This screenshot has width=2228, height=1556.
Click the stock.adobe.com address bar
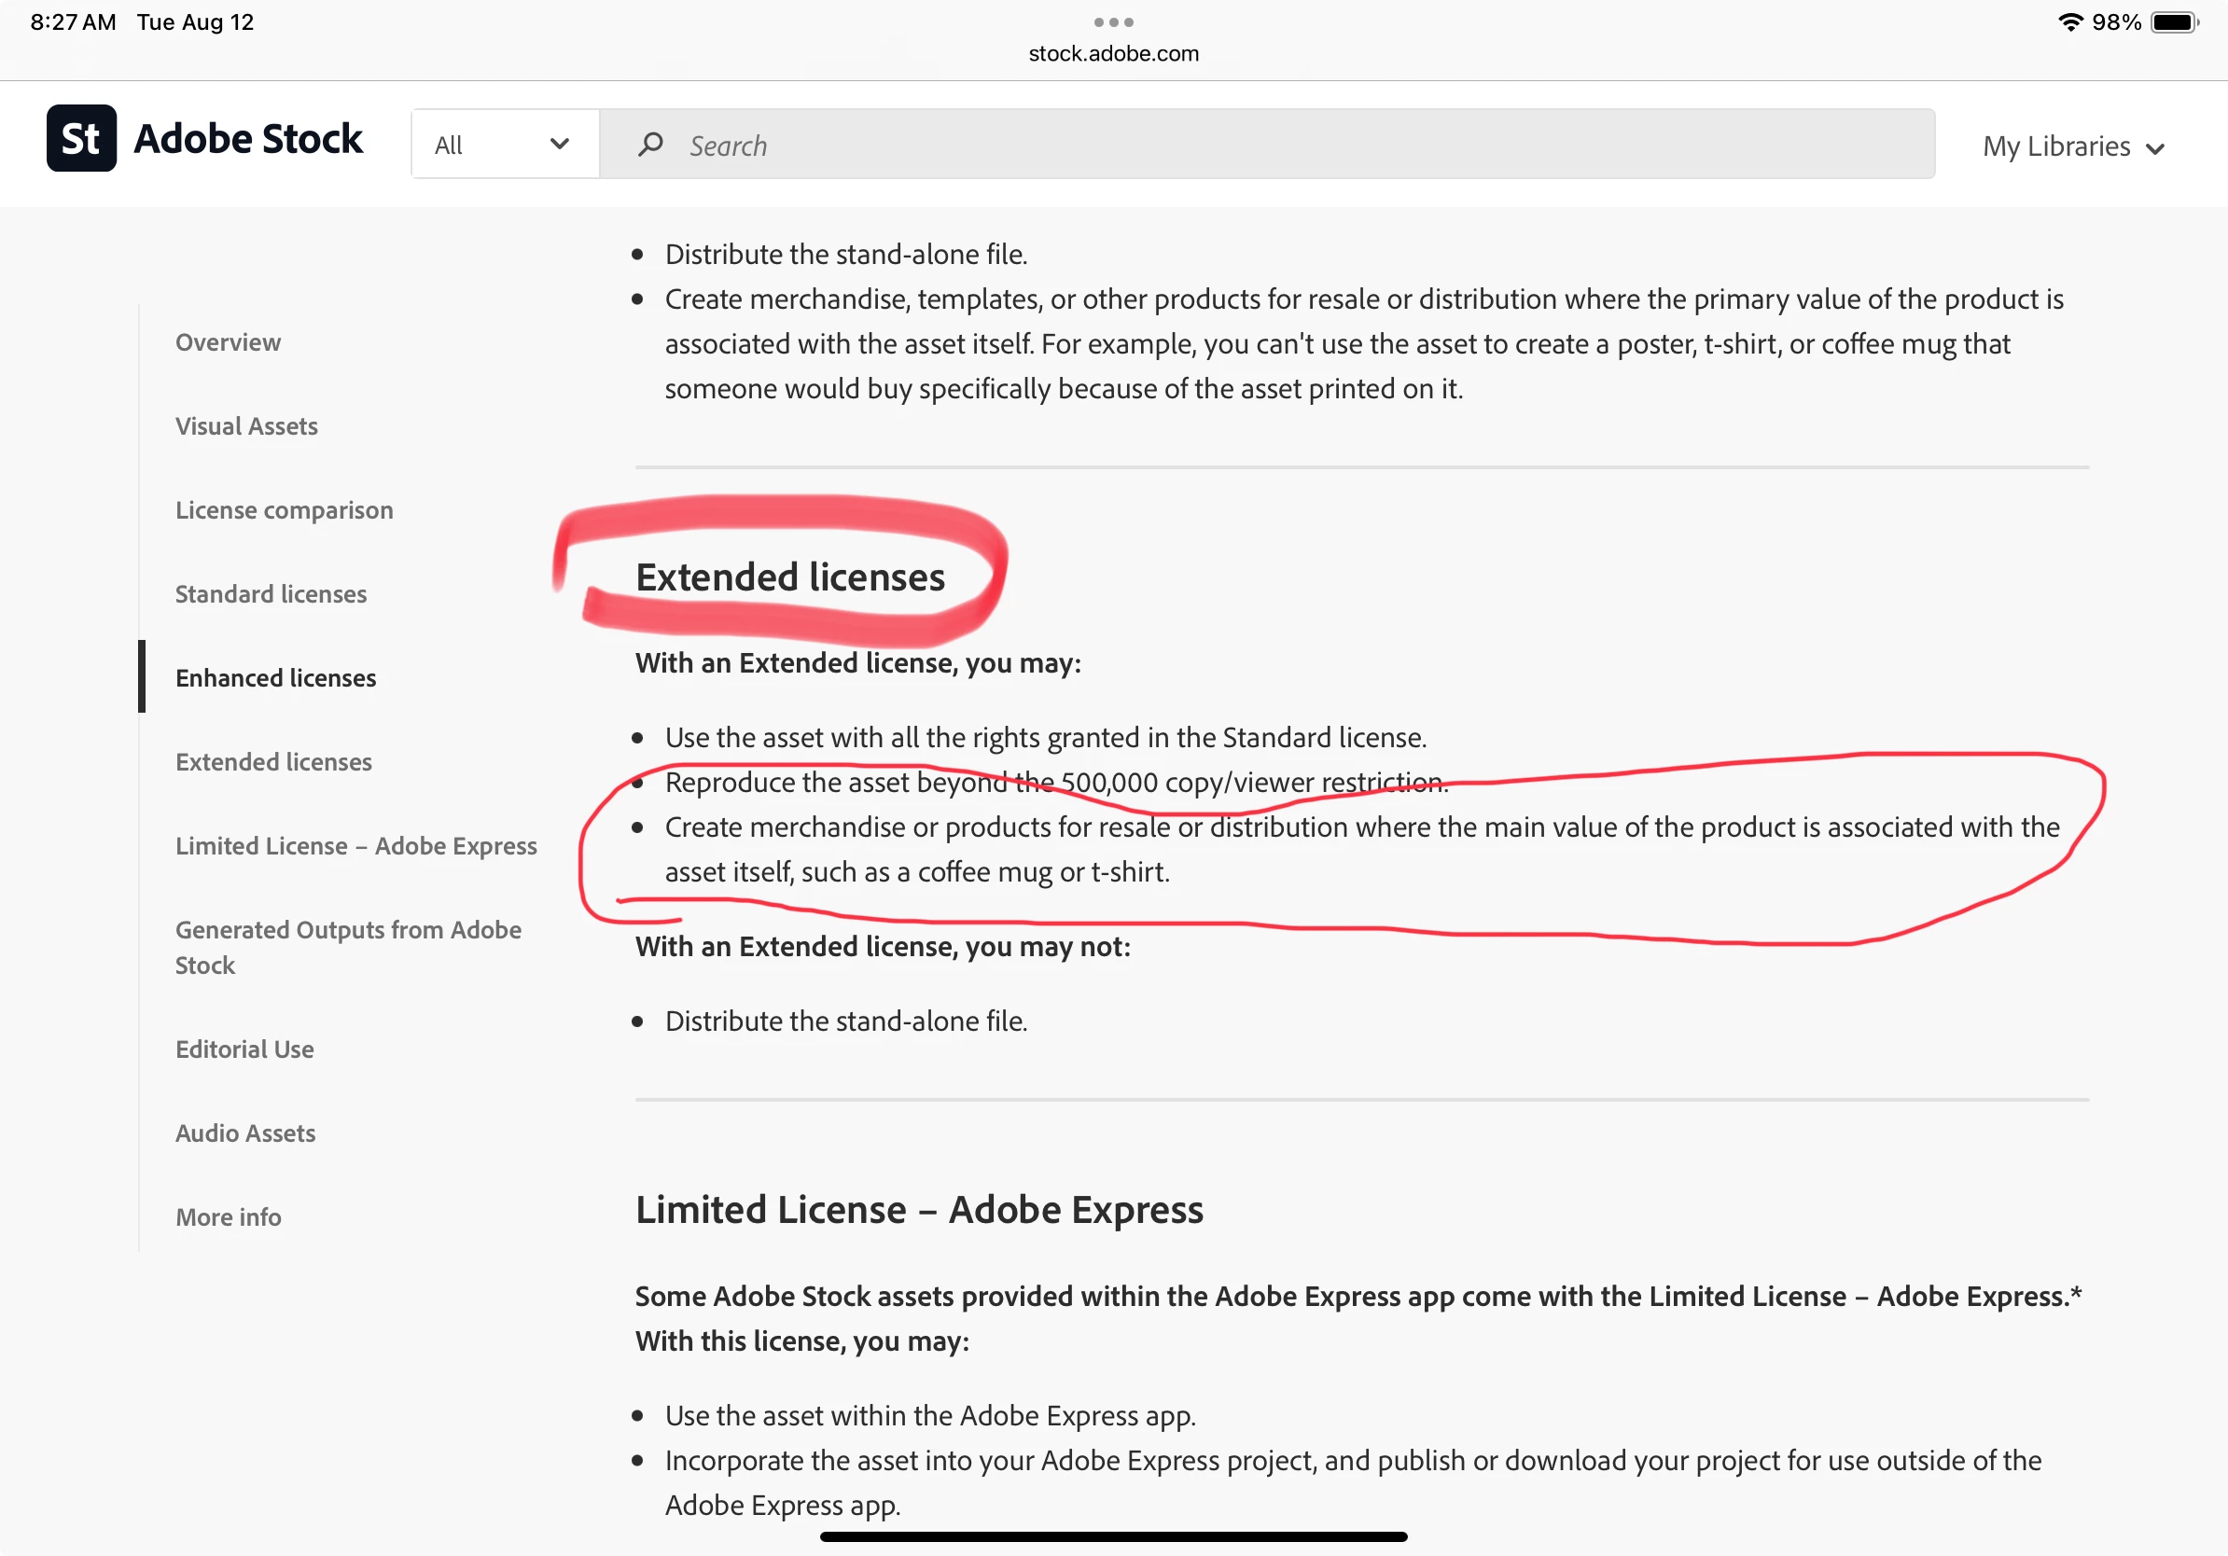point(1113,54)
